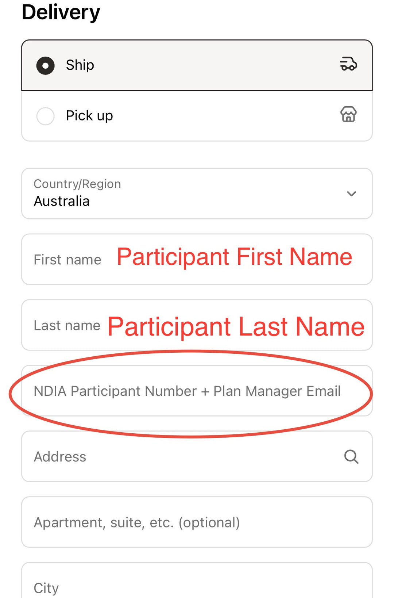The image size is (394, 598).
Task: Click the delivery truck icon
Action: click(x=348, y=64)
